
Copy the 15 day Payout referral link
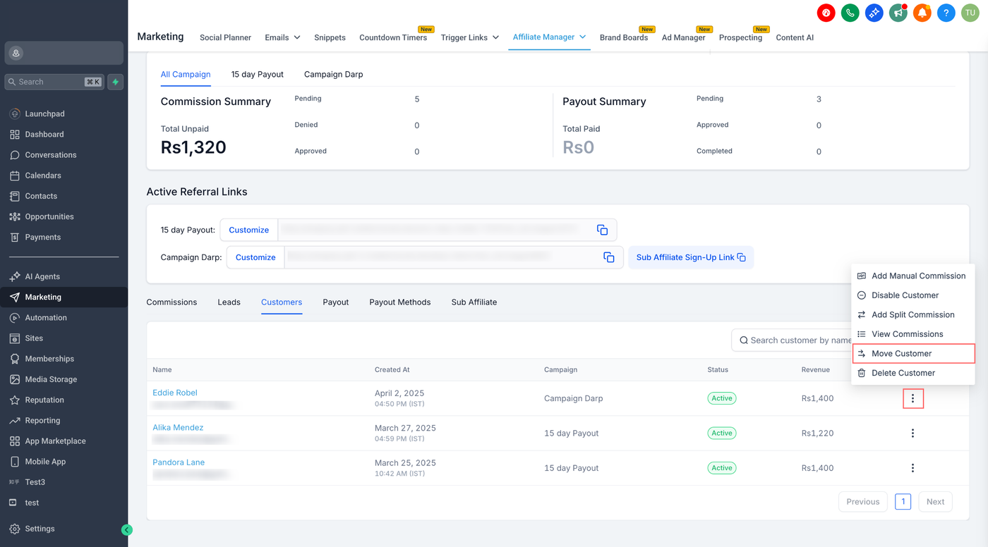[x=602, y=230]
